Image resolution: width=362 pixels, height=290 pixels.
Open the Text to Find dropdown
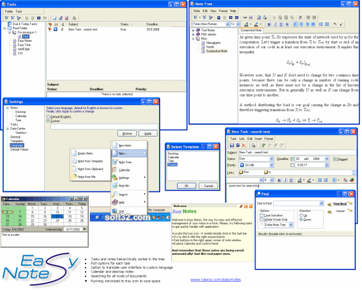click(321, 203)
